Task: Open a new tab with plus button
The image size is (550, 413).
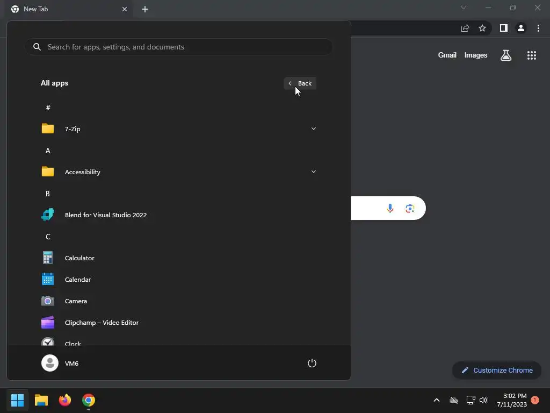Action: (145, 9)
